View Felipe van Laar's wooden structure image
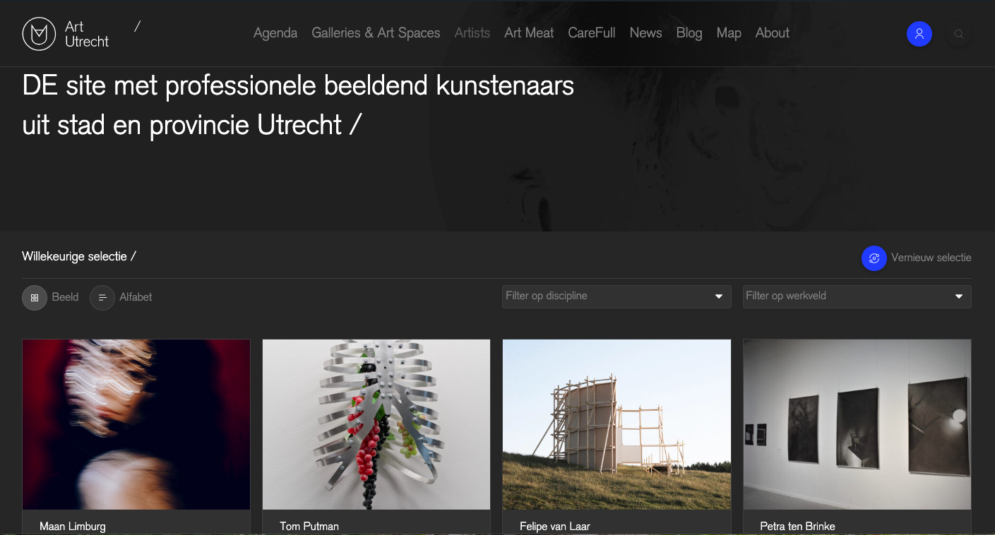995x535 pixels. pos(616,424)
